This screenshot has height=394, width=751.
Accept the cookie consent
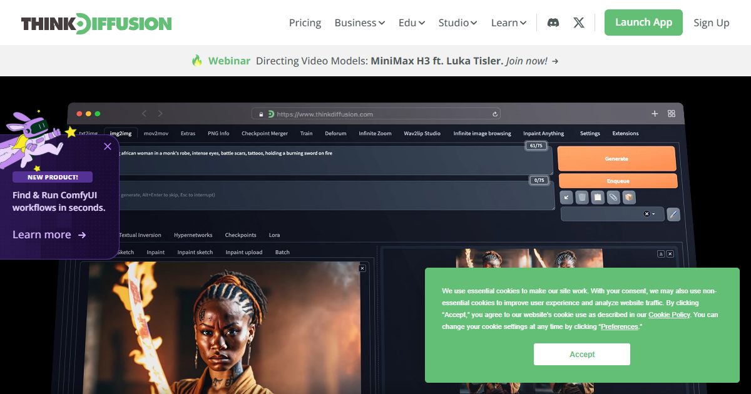click(x=582, y=354)
